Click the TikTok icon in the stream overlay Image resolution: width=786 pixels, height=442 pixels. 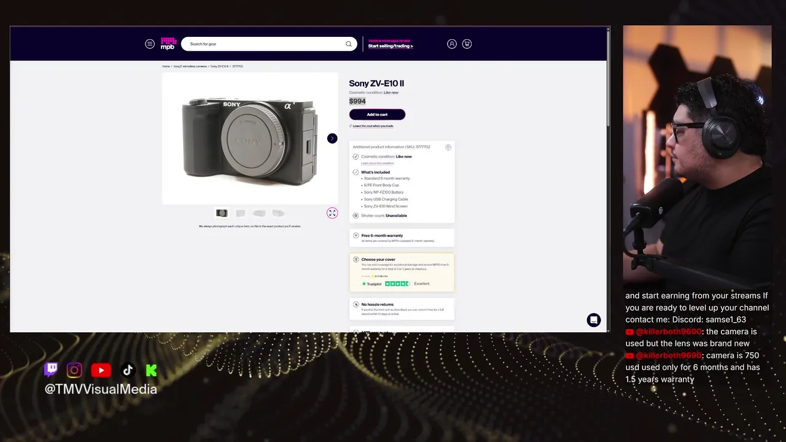(x=128, y=370)
